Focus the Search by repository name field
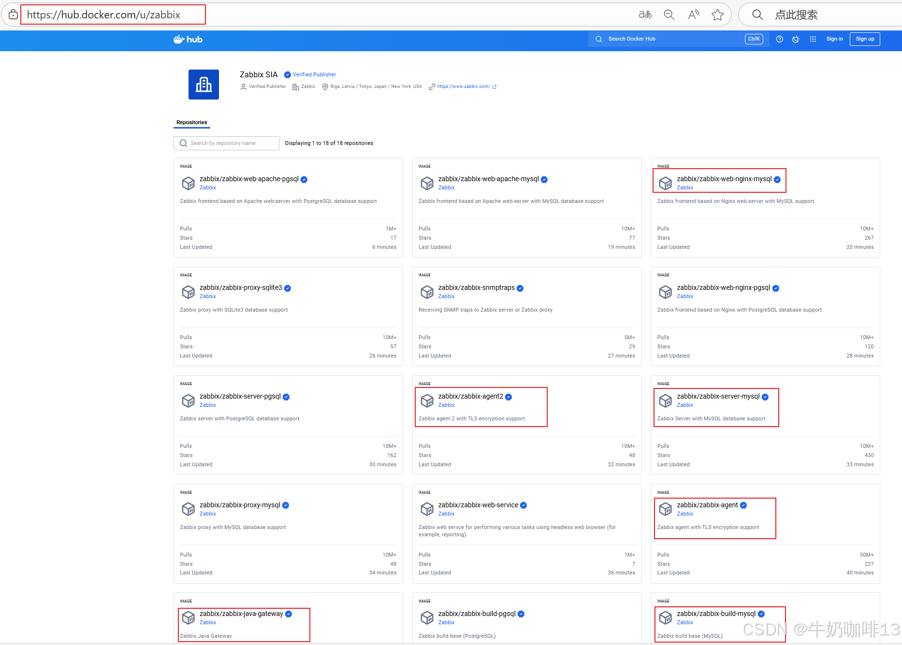This screenshot has height=645, width=902. click(x=226, y=143)
